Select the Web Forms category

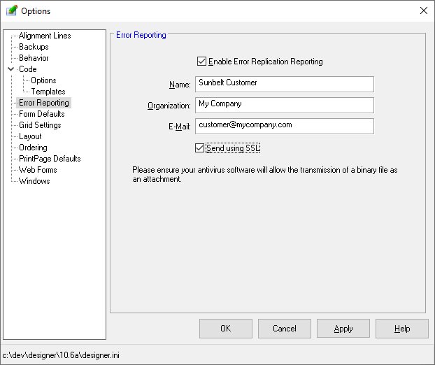[38, 170]
